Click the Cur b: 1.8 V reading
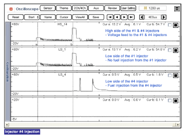The width and height of the screenshot is (186, 138). pyautogui.click(x=155, y=75)
